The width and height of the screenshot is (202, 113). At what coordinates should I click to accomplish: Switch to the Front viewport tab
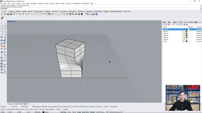(x=21, y=104)
